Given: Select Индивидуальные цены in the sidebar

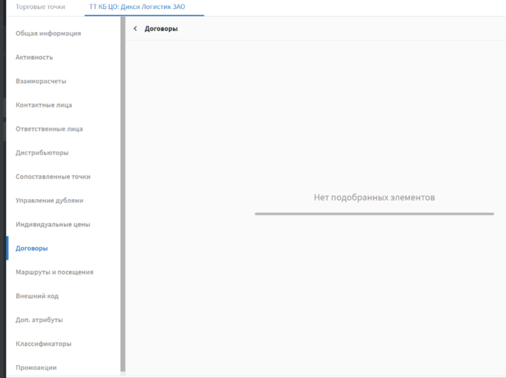Looking at the screenshot, I should click(x=53, y=224).
